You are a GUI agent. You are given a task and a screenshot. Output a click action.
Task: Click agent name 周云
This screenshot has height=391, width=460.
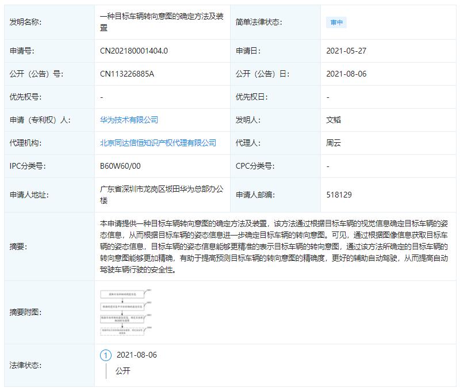tap(332, 142)
